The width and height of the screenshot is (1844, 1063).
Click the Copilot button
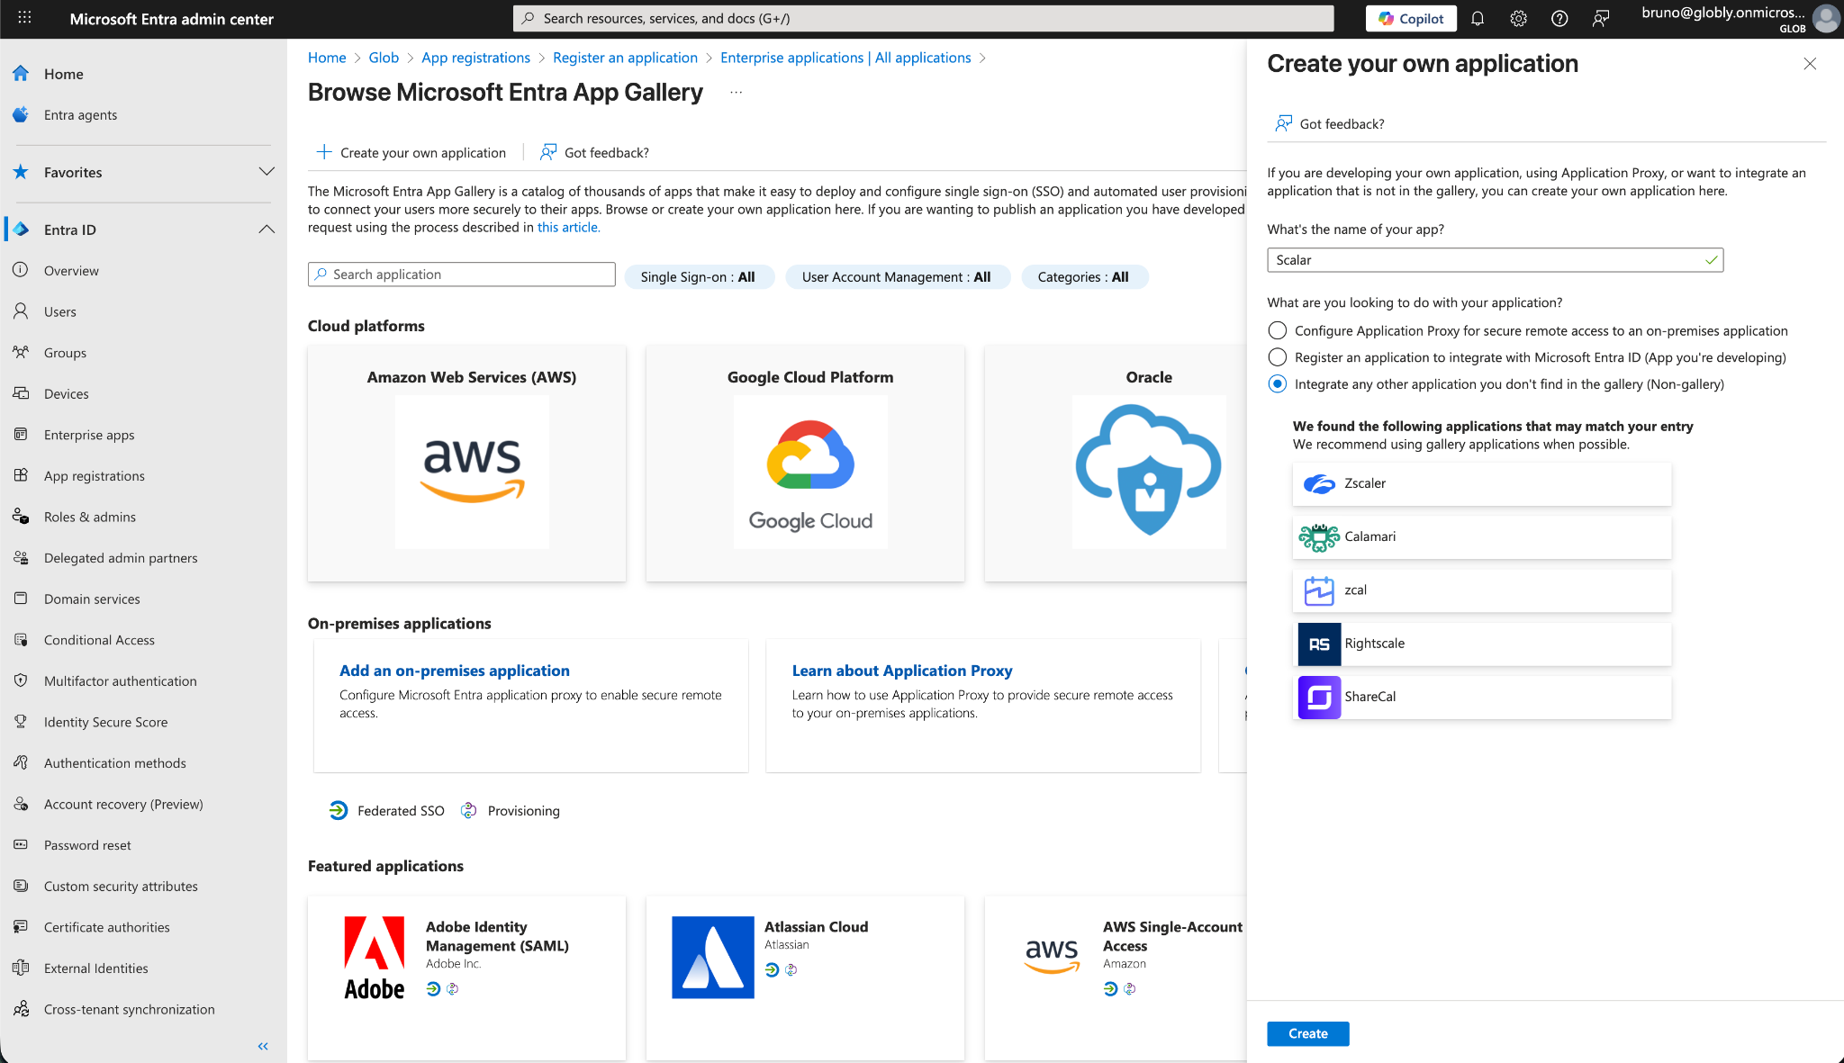(x=1411, y=19)
